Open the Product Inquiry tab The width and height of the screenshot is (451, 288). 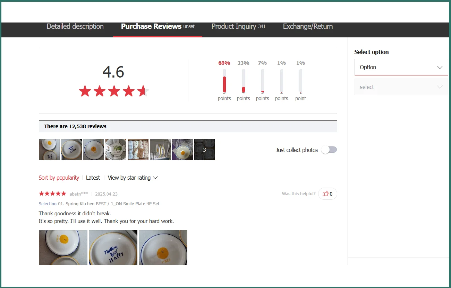[x=233, y=26]
